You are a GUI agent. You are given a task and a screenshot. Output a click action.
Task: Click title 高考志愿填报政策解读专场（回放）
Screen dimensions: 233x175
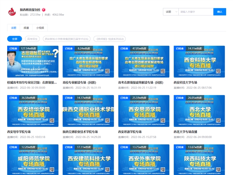[x=141, y=82]
